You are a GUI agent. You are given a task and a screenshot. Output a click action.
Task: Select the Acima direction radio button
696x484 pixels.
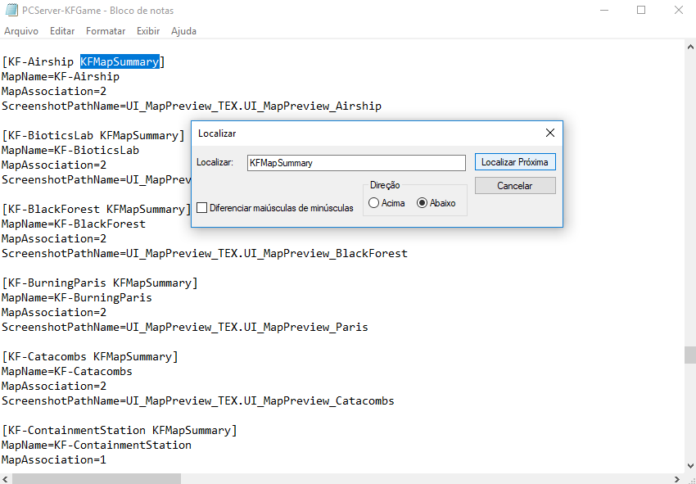pos(374,203)
